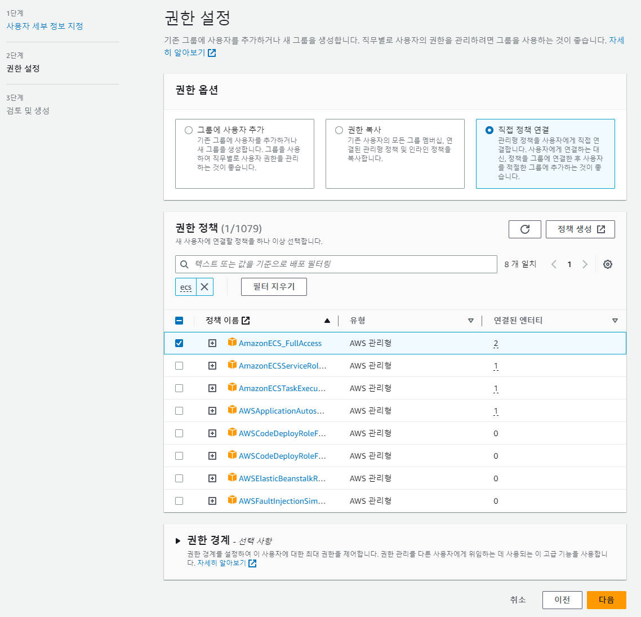The height and width of the screenshot is (617, 641).
Task: Toggle the select-all checkbox in table header
Action: coord(179,321)
